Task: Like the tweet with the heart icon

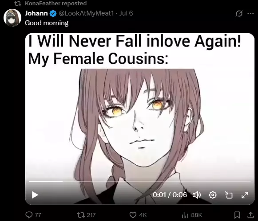Action: tap(133, 215)
